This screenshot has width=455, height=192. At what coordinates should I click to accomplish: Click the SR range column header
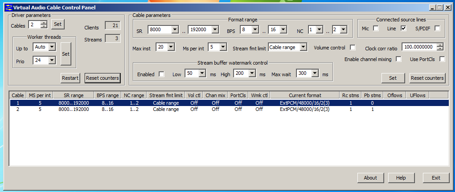tap(74, 95)
